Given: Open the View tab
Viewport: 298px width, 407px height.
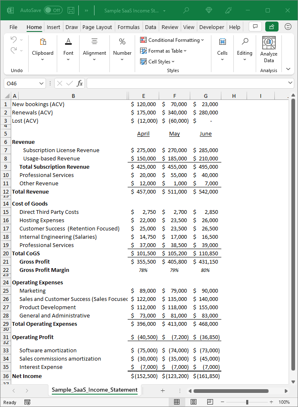Looking at the screenshot, I should (x=189, y=27).
